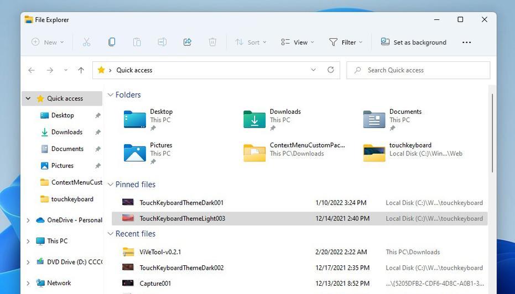Click the Paste clipboard icon
This screenshot has width=515, height=294.
137,42
